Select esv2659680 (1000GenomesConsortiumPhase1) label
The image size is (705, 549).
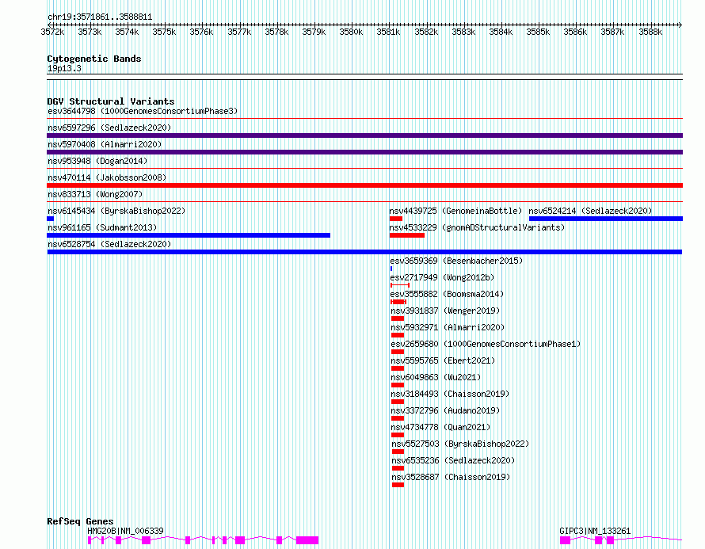[486, 344]
